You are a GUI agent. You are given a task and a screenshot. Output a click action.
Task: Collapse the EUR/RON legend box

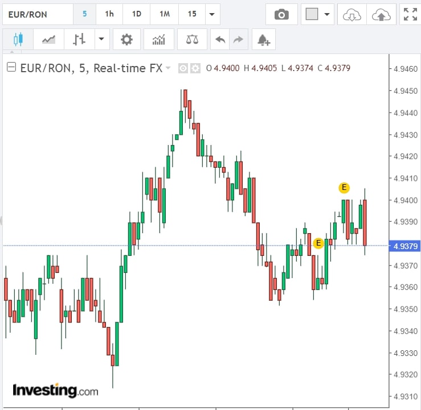(11, 68)
